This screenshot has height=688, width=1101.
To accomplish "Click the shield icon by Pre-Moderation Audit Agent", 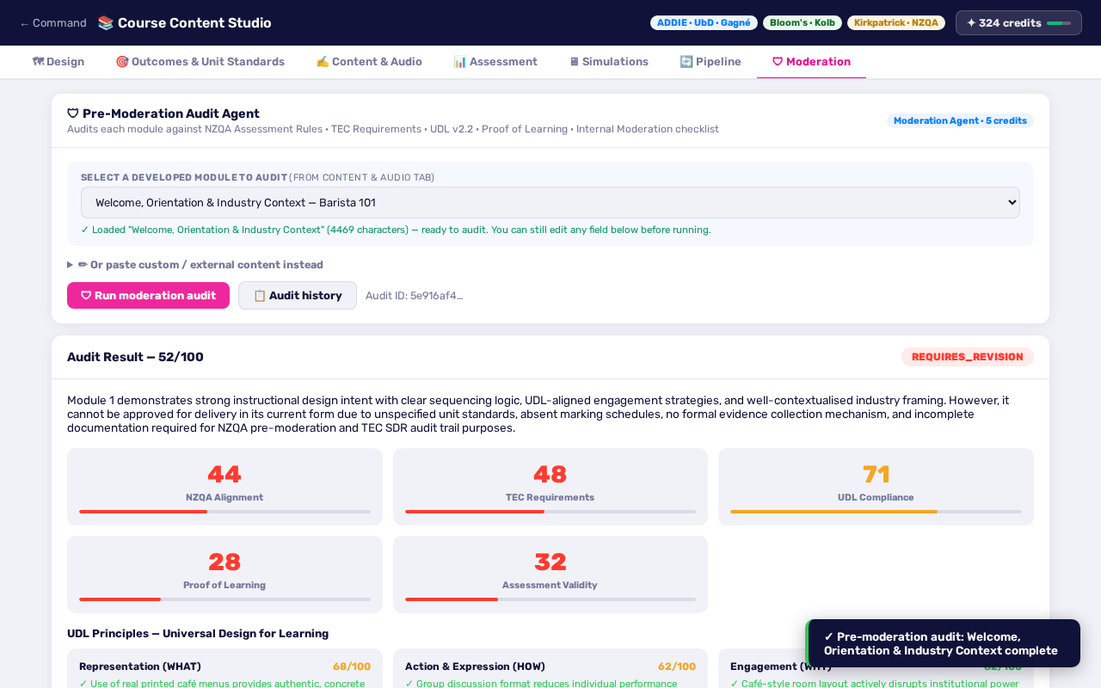I will (73, 114).
